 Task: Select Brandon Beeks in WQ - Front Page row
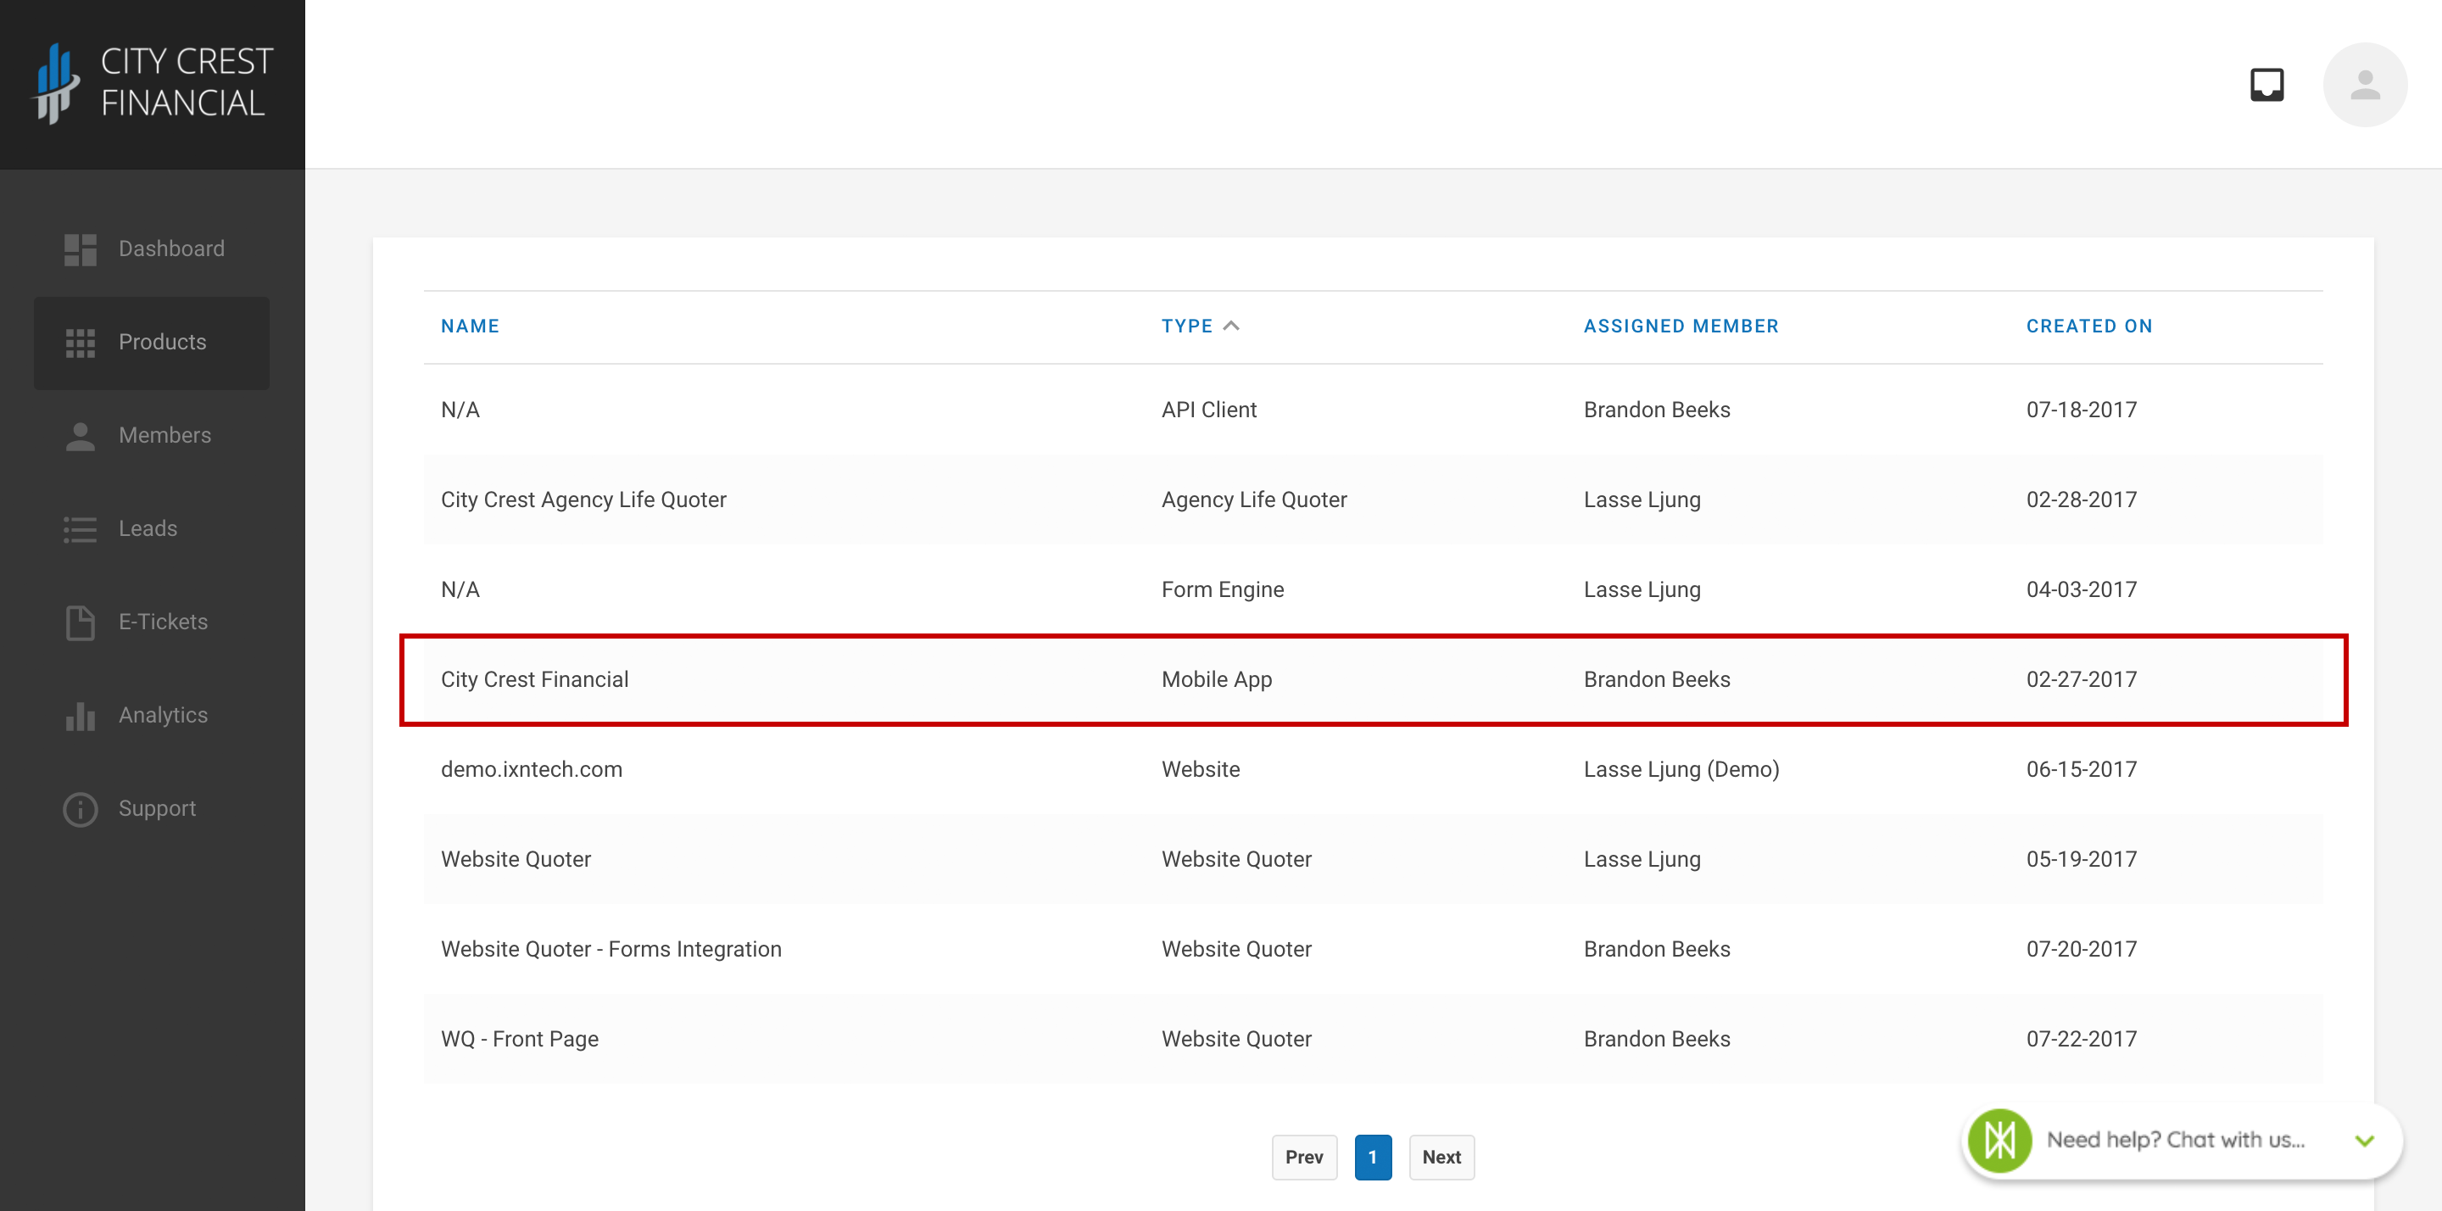coord(1656,1040)
